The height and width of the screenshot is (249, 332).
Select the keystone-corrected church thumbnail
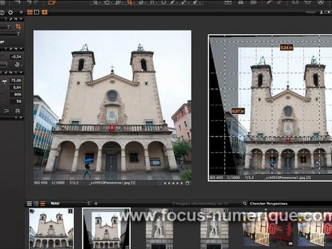[x=107, y=228]
